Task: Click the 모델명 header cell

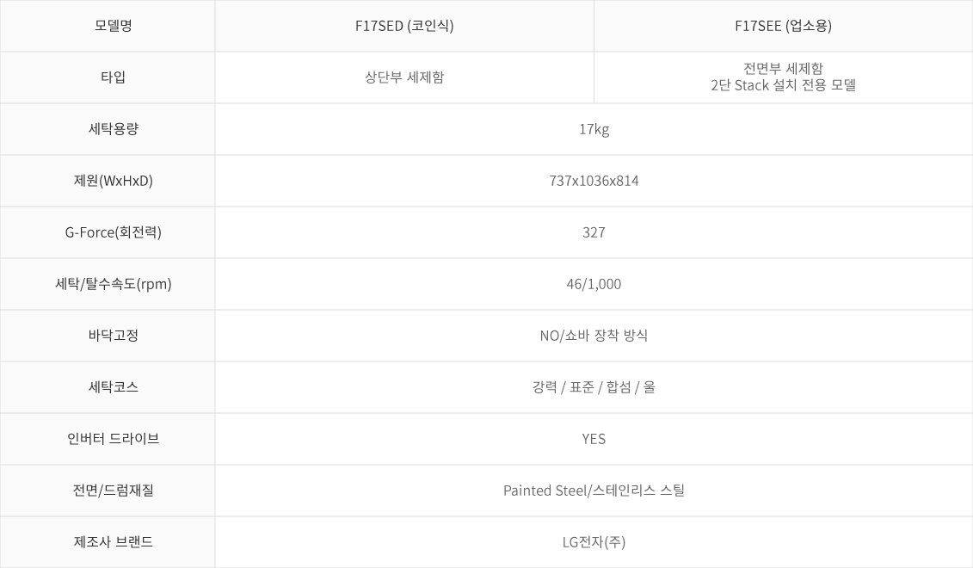Action: [x=113, y=26]
